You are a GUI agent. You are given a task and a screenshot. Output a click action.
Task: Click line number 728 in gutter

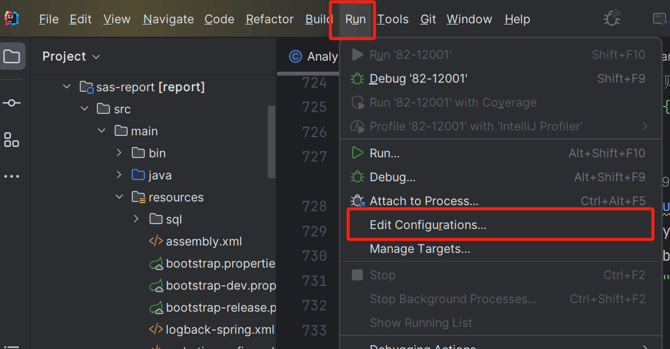pos(314,206)
